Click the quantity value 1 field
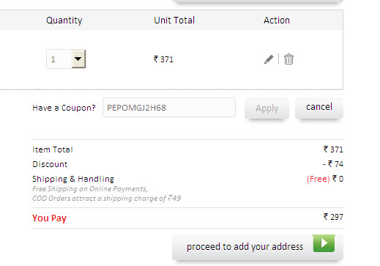This screenshot has height=266, width=380. [59, 59]
